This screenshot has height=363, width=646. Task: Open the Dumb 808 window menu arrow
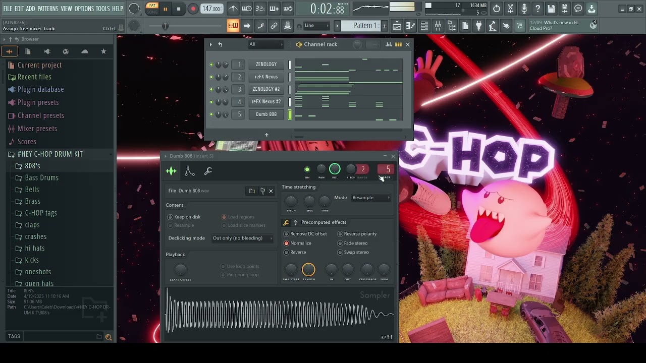pos(165,156)
